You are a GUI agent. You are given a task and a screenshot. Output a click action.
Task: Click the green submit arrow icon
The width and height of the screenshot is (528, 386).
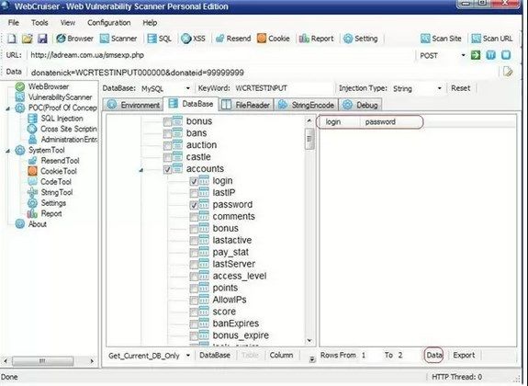point(476,55)
